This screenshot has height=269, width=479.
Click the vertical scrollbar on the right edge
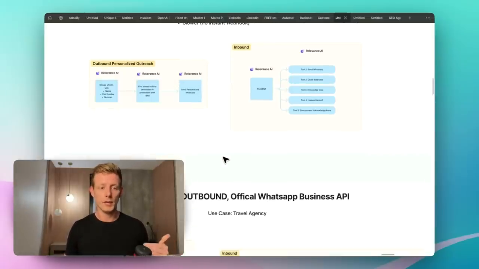tap(433, 87)
